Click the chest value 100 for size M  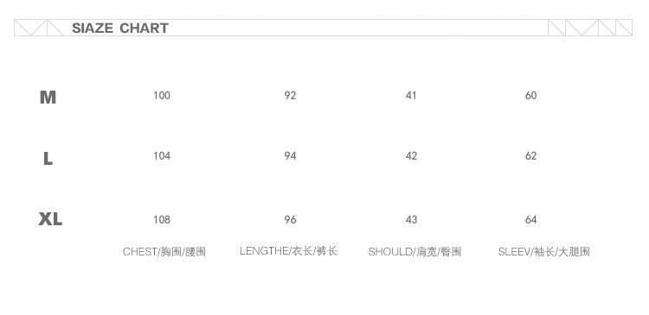[162, 96]
